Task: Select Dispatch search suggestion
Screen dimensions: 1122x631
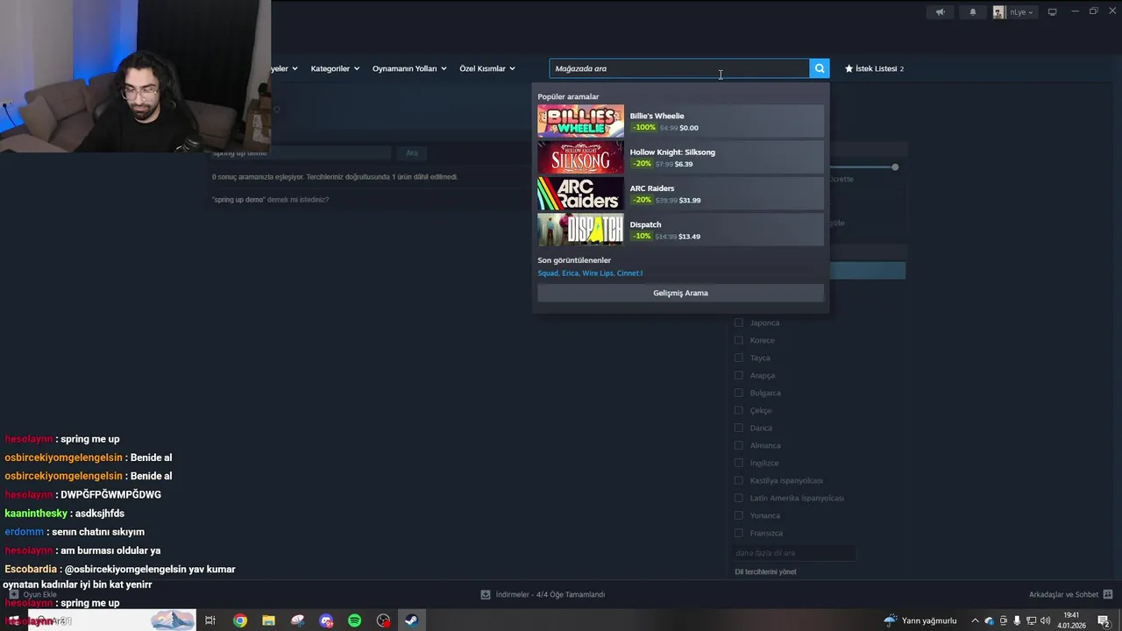Action: [680, 230]
